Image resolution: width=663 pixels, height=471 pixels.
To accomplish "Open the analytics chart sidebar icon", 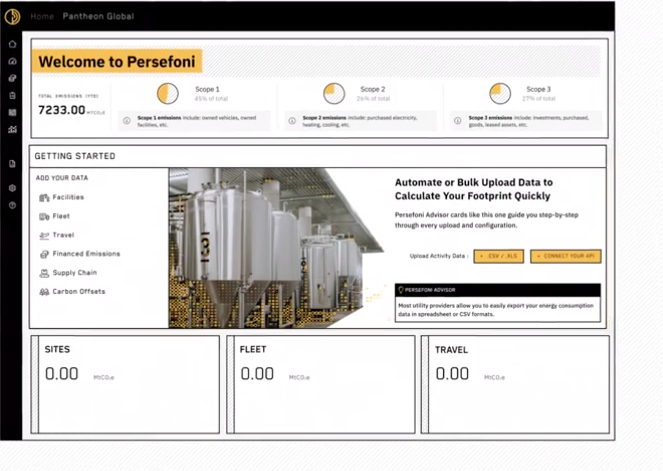I will coord(12,130).
